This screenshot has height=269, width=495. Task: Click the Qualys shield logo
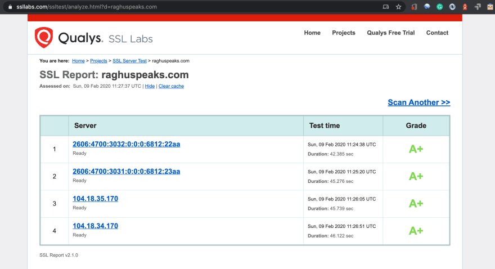point(44,38)
